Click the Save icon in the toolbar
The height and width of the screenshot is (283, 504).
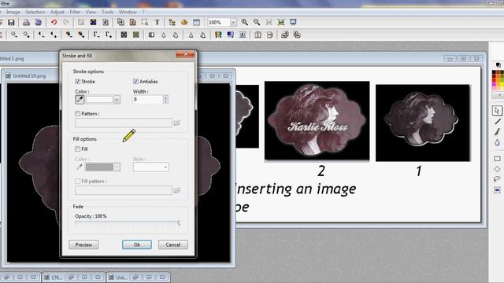tap(11, 22)
